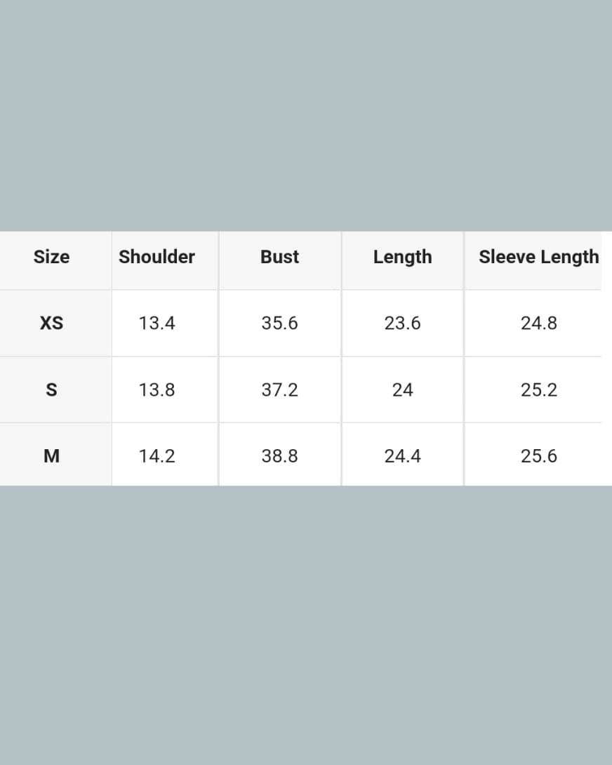Click the XS shoulder value 13.4
The width and height of the screenshot is (612, 765).
click(x=157, y=323)
